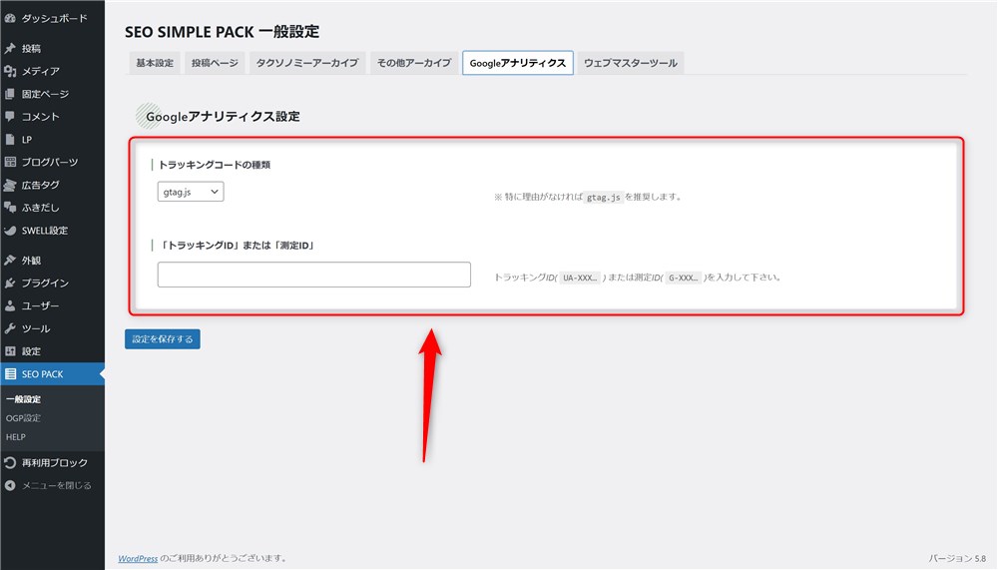Click the Users (ユーザー) person icon
Image resolution: width=998 pixels, height=570 pixels.
10,305
